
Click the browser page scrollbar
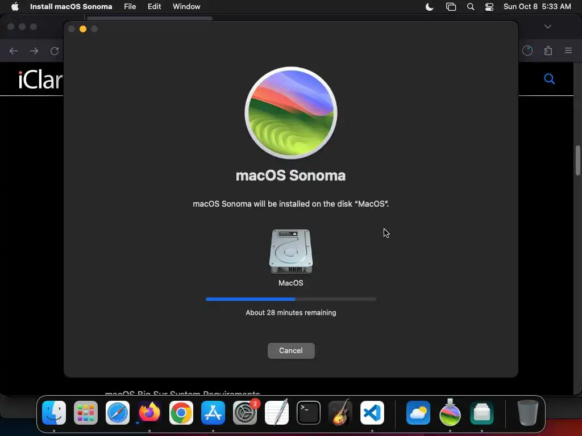577,160
